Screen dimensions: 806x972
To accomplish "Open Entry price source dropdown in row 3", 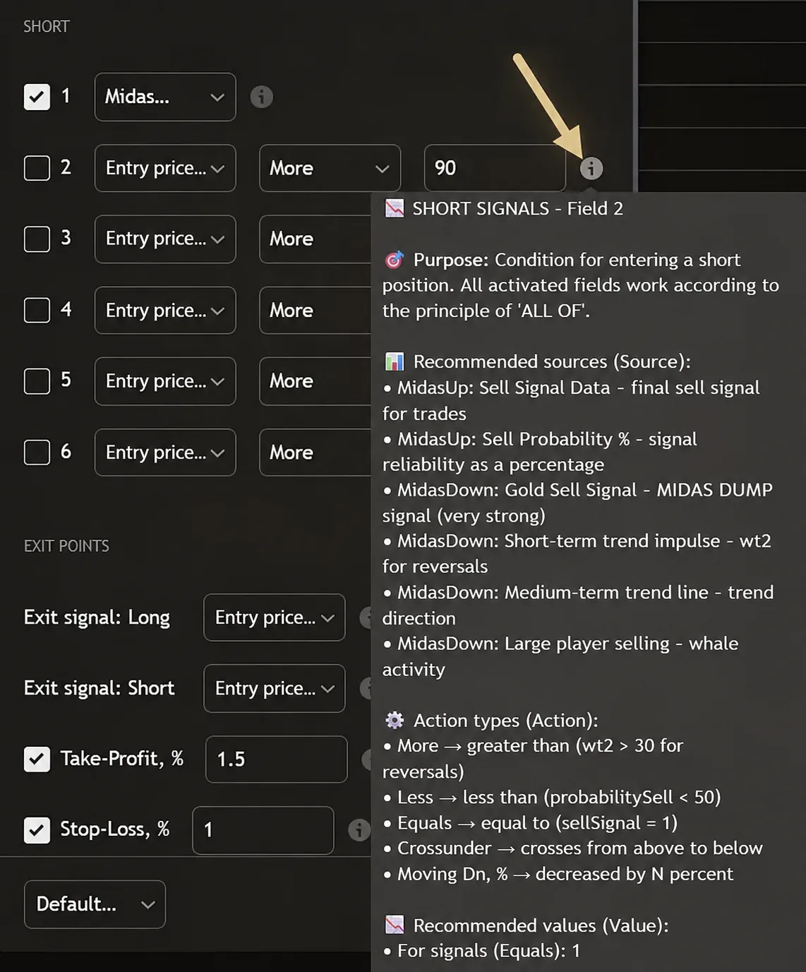I will tap(165, 239).
